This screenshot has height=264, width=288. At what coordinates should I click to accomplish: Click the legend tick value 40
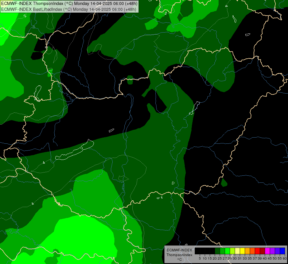click(x=265, y=258)
